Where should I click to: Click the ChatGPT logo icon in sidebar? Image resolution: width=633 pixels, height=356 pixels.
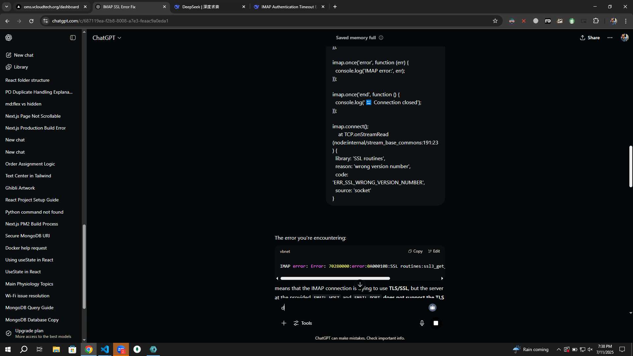(9, 38)
